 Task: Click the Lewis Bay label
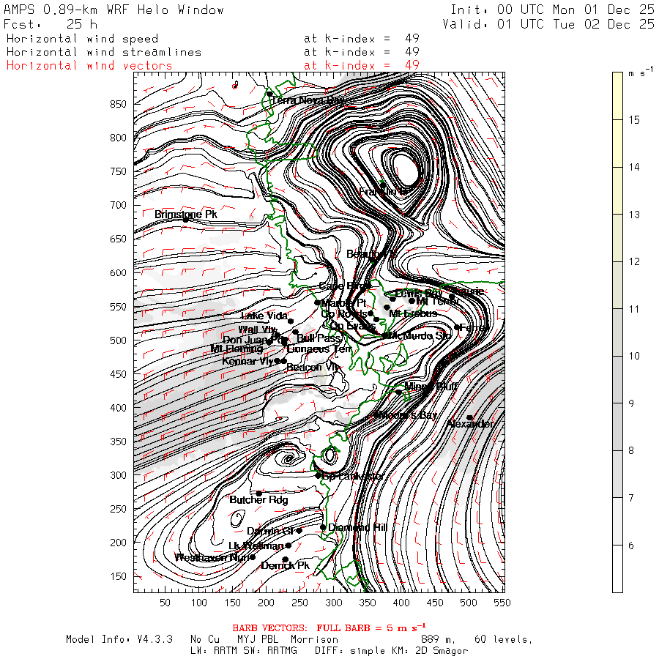pos(418,294)
